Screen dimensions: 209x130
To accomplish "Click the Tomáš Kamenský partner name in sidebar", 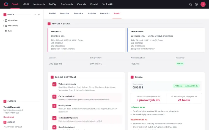I will [12, 107].
